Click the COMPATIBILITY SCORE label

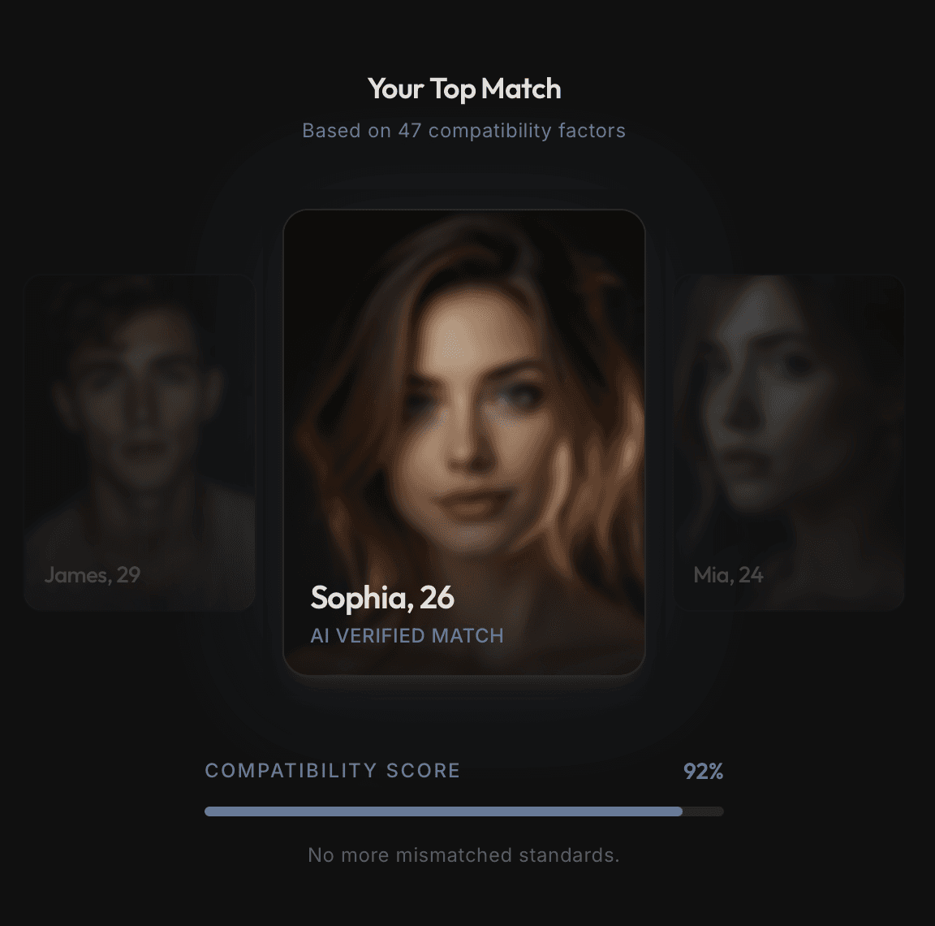click(x=332, y=770)
